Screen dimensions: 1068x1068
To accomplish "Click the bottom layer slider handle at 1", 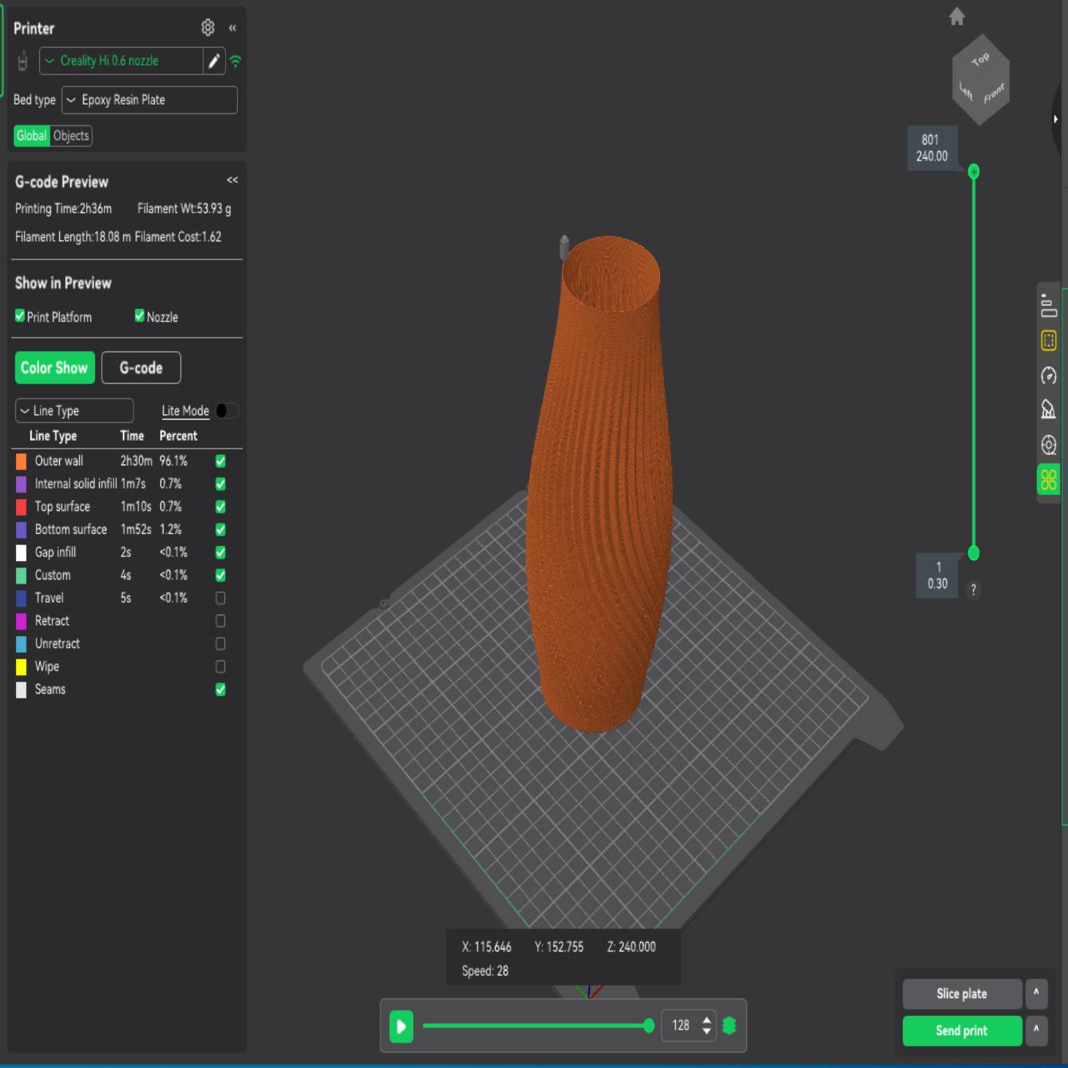I will coord(974,553).
